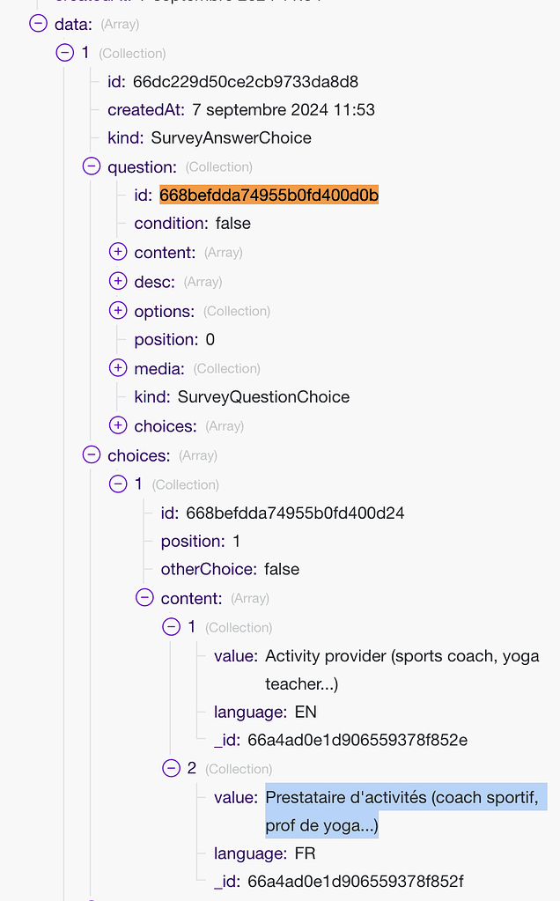The width and height of the screenshot is (560, 901).
Task: Collapse content item 2 (FR)
Action: (x=171, y=769)
